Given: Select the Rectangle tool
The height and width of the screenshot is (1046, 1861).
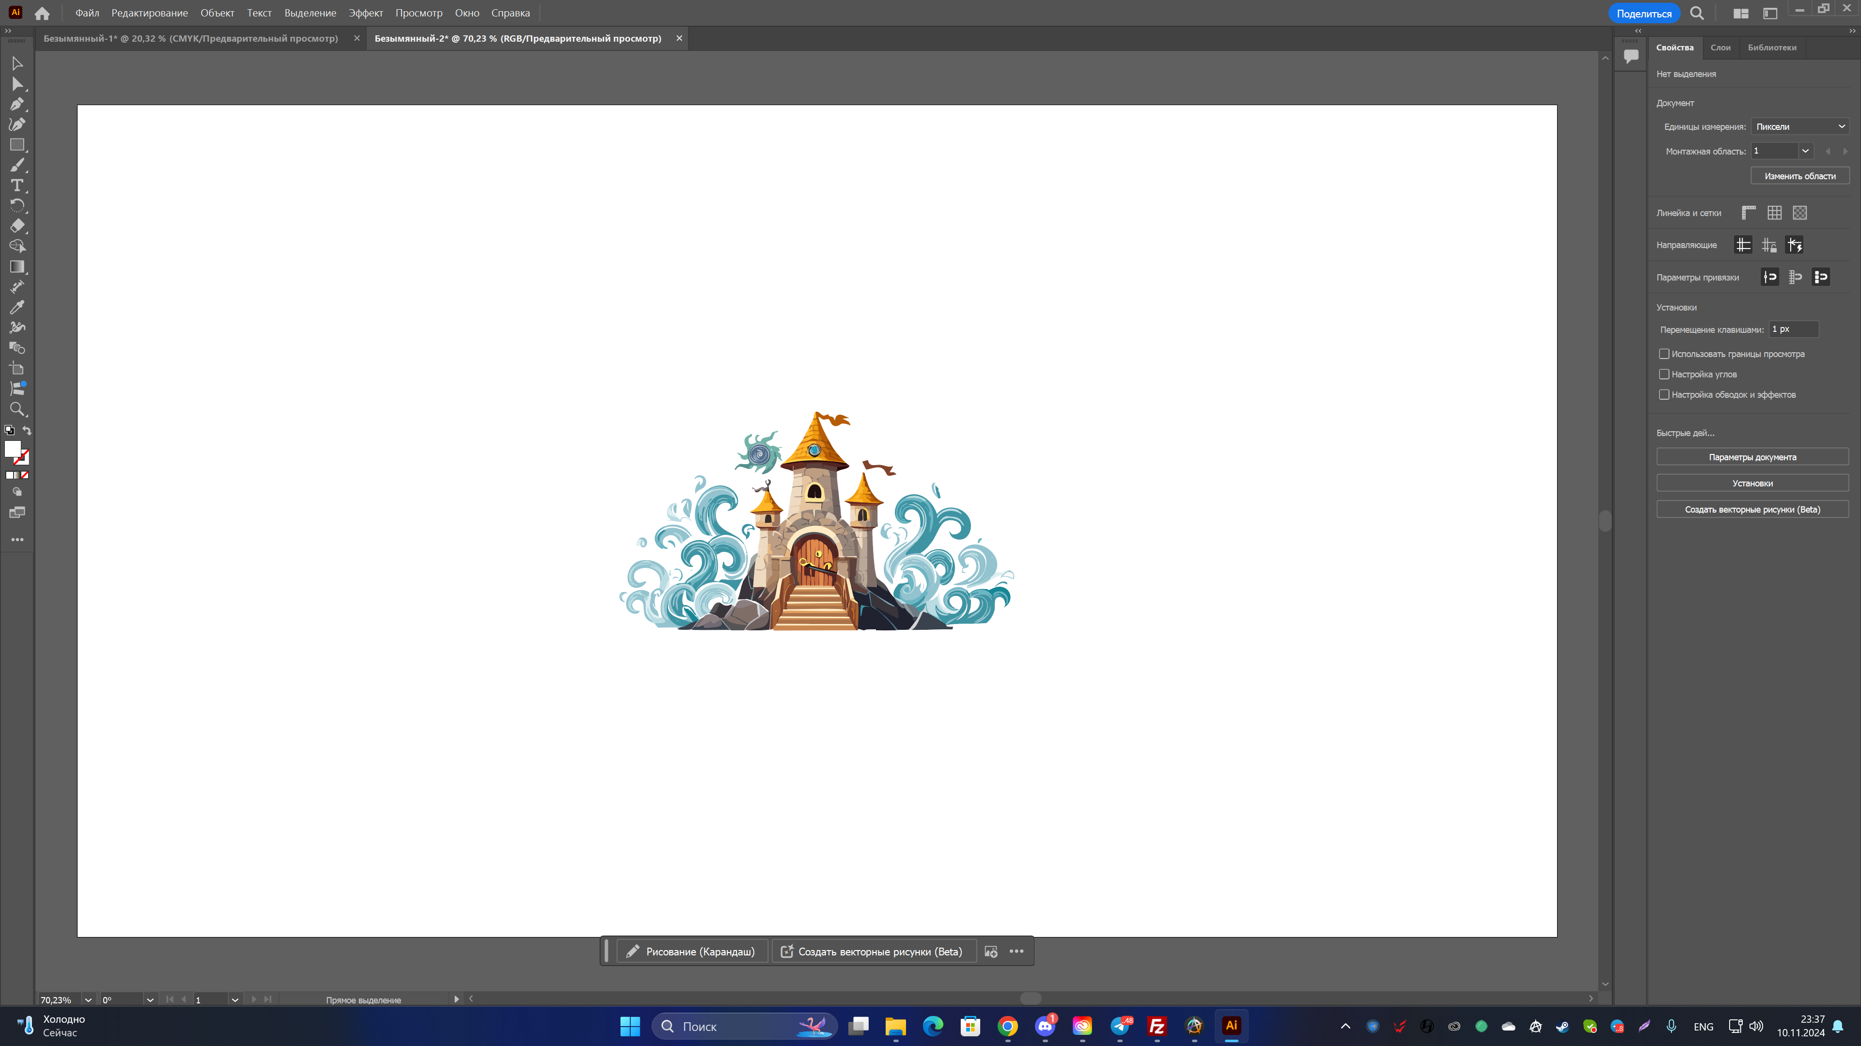Looking at the screenshot, I should [x=17, y=145].
